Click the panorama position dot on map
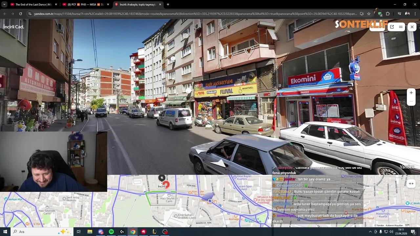The width and height of the screenshot is (420, 236). [210, 201]
